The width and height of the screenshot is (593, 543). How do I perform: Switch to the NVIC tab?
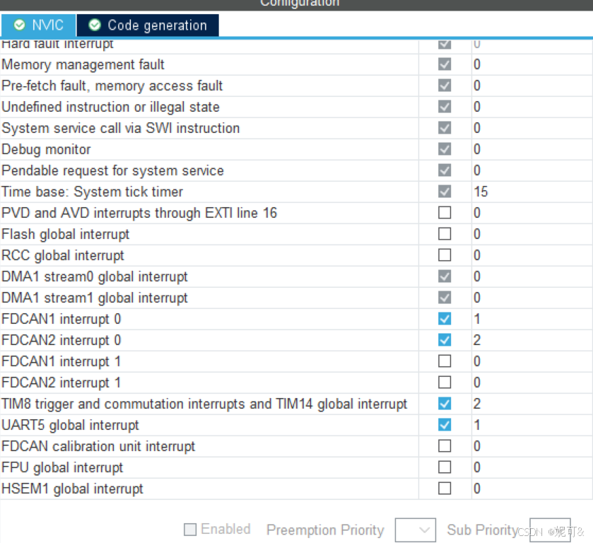coord(39,25)
